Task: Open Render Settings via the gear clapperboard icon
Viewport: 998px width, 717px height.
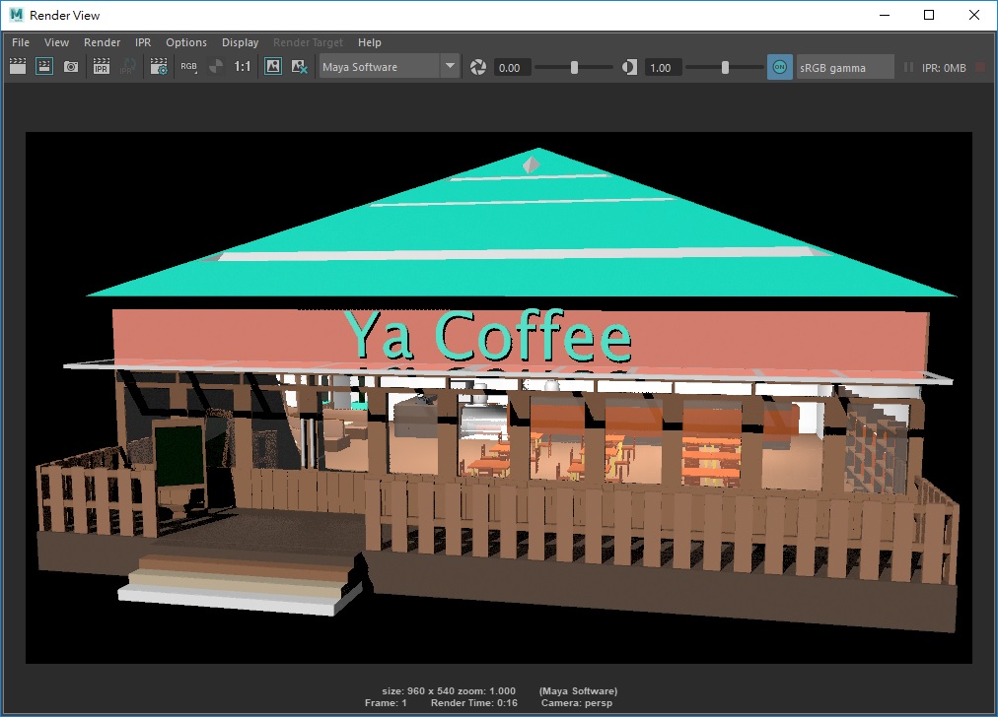Action: (159, 67)
